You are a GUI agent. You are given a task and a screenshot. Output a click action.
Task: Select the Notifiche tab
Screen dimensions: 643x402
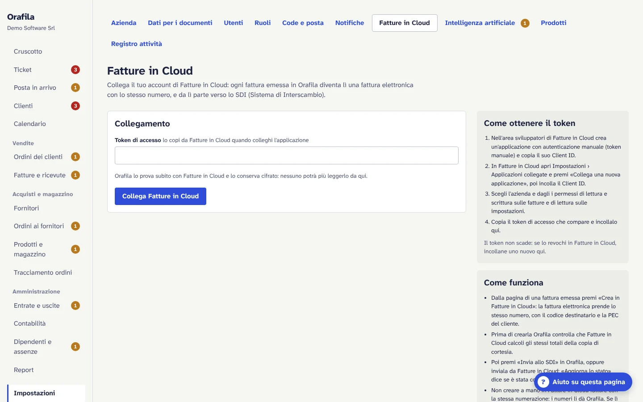pyautogui.click(x=350, y=23)
